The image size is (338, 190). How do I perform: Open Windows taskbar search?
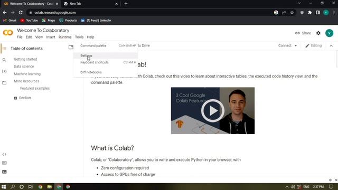click(x=13, y=187)
